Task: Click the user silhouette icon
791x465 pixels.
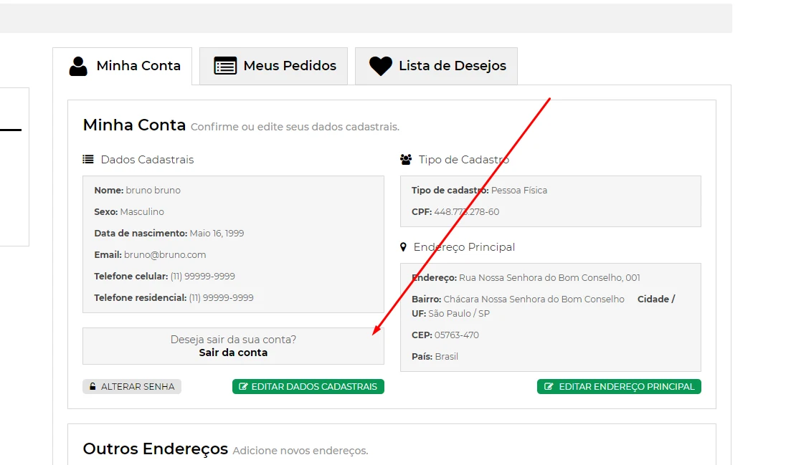Action: pyautogui.click(x=78, y=66)
